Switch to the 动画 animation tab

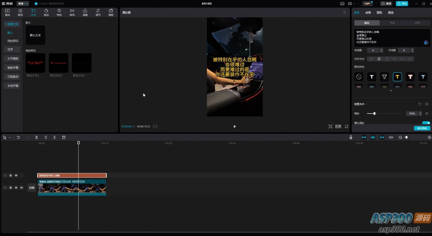(368, 13)
